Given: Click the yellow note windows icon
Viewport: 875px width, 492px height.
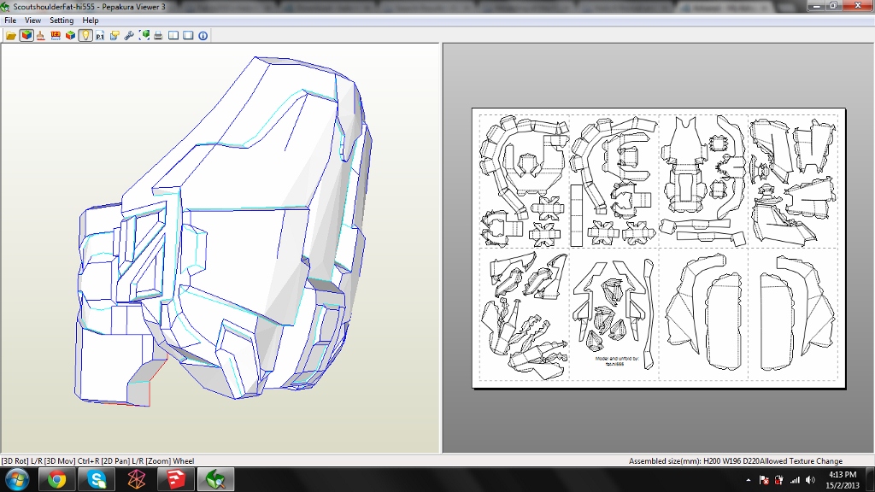Looking at the screenshot, I should click(x=115, y=36).
